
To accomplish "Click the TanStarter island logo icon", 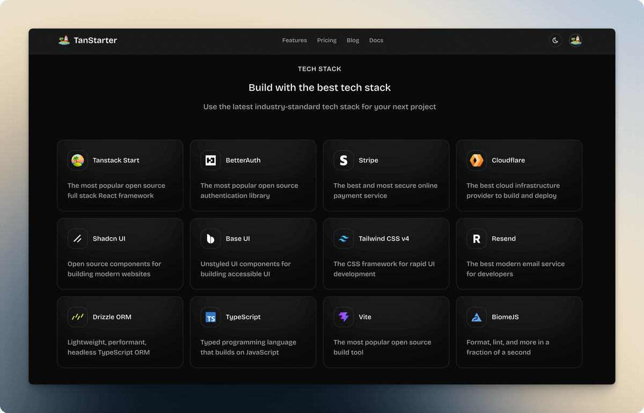I will (64, 40).
